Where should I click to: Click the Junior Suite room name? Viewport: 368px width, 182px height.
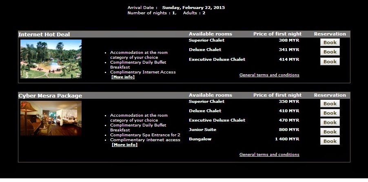click(x=202, y=130)
